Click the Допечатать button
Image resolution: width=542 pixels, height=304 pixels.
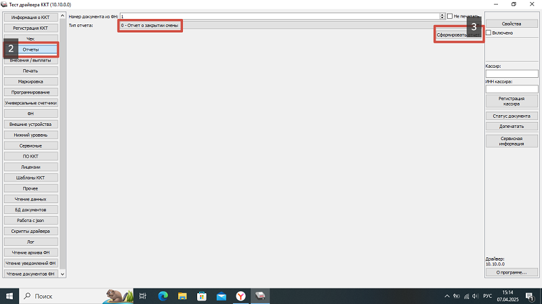pyautogui.click(x=512, y=127)
